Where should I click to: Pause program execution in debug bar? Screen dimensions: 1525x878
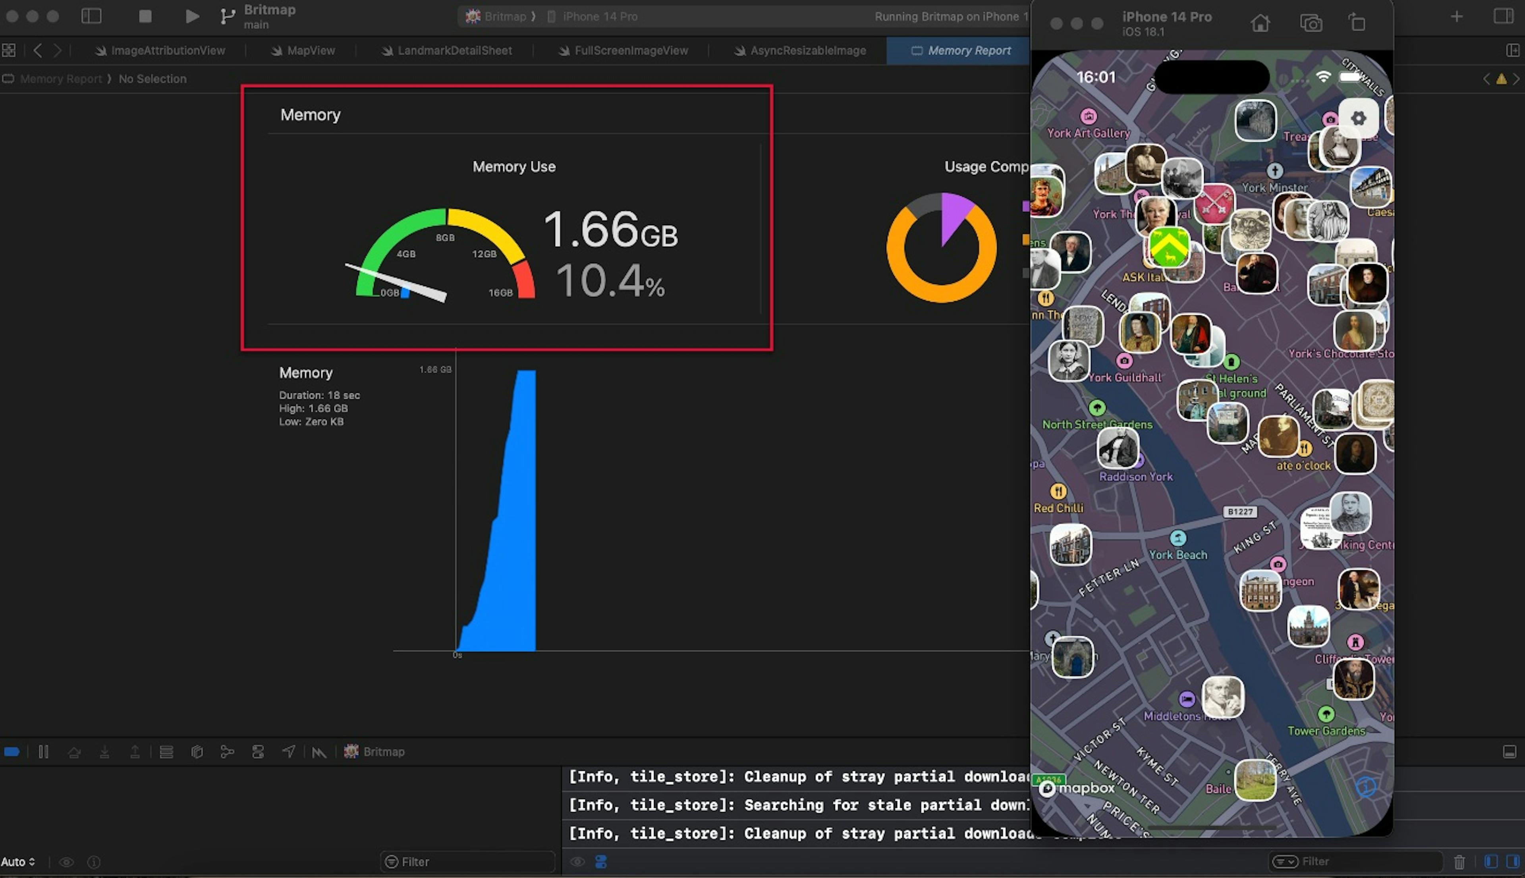43,751
